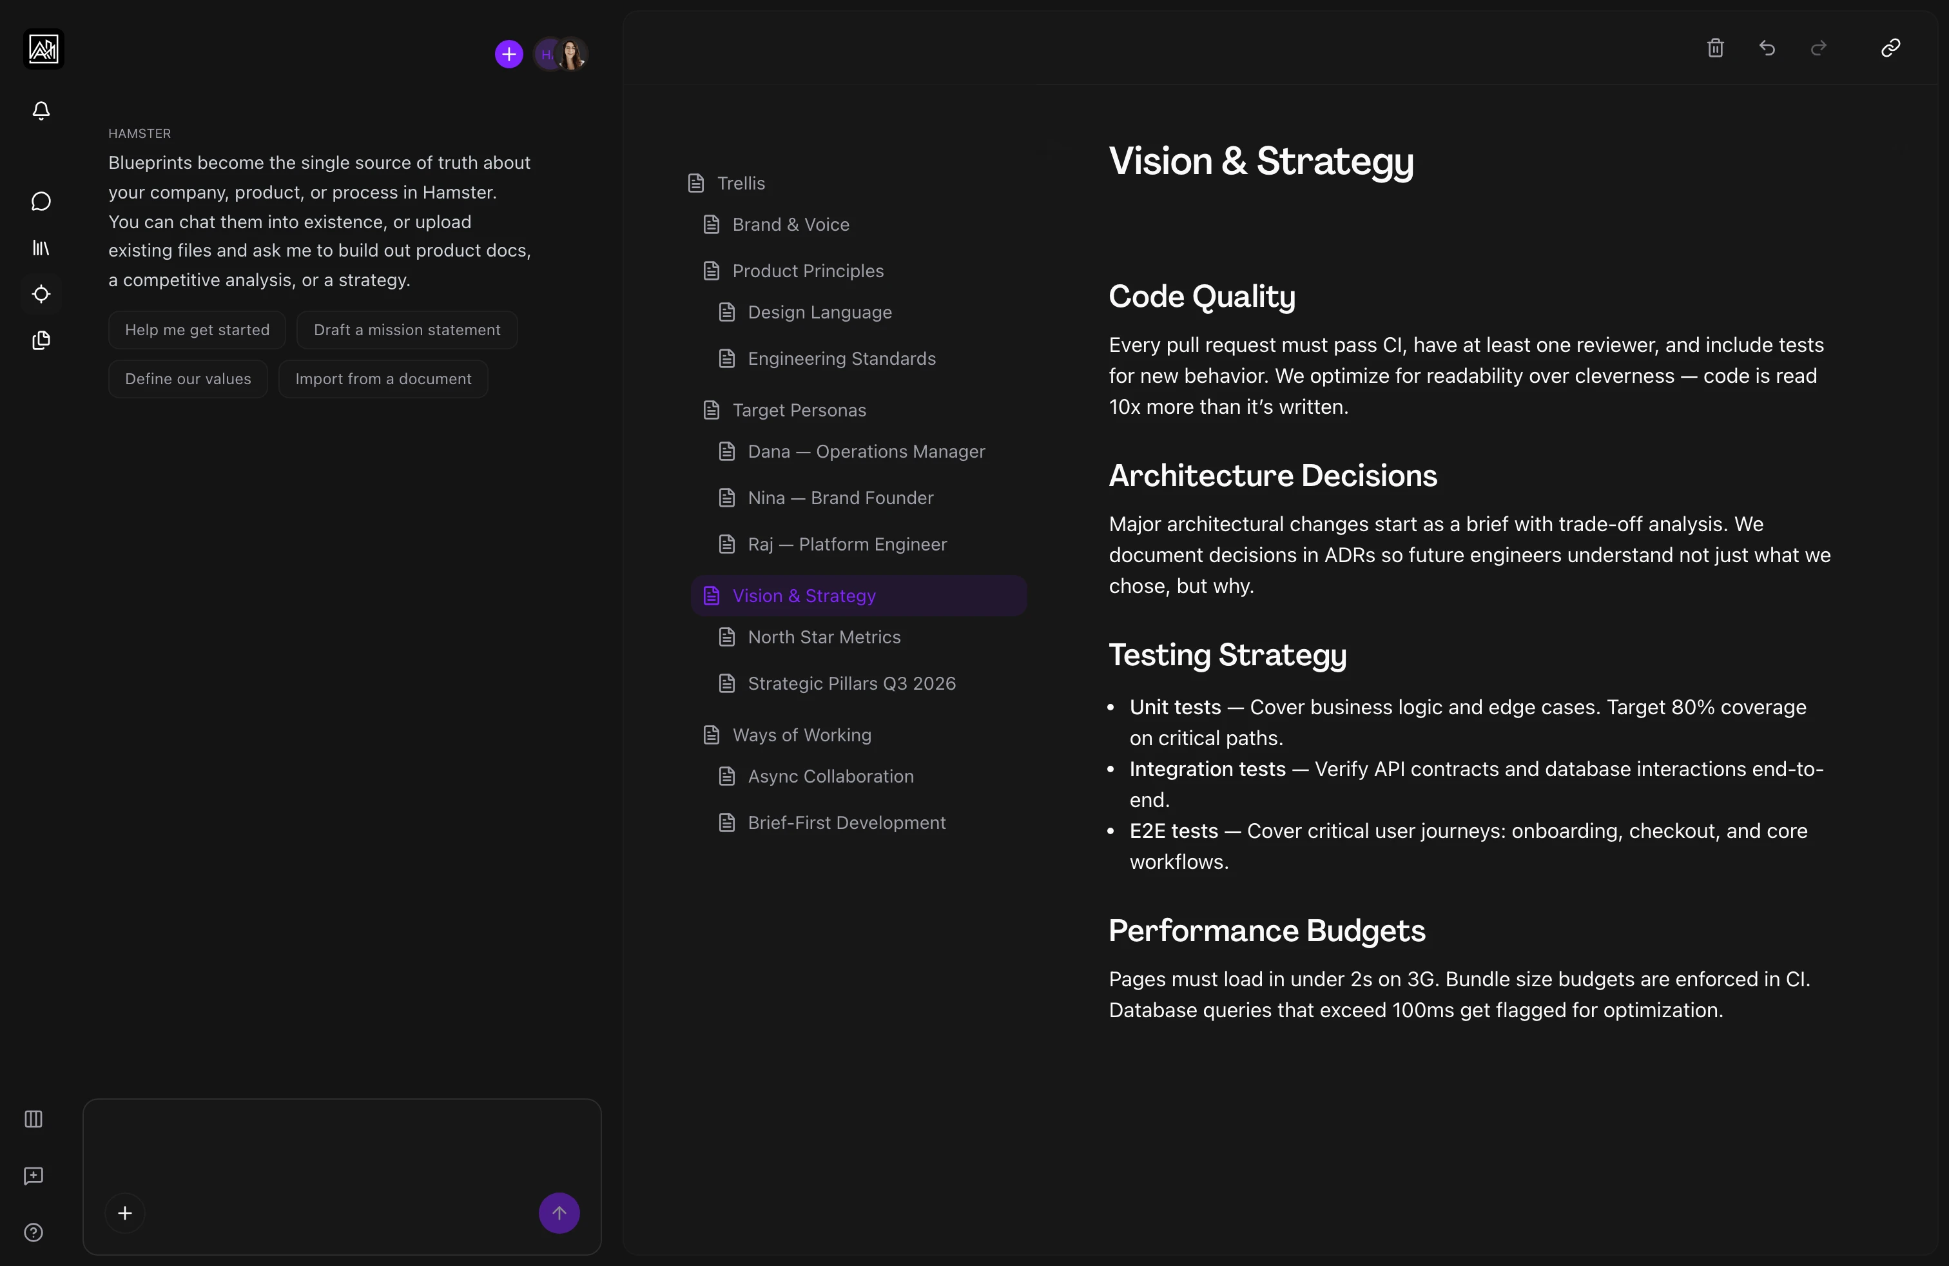1949x1266 pixels.
Task: Open the help question mark icon
Action: [x=34, y=1232]
